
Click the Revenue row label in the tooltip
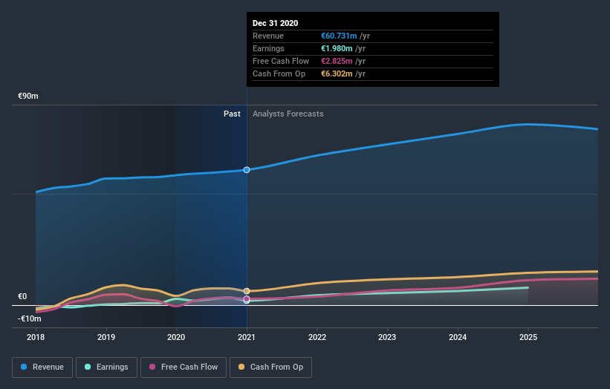pyautogui.click(x=268, y=36)
